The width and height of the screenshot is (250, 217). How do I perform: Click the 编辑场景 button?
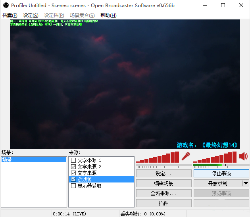click(x=164, y=183)
